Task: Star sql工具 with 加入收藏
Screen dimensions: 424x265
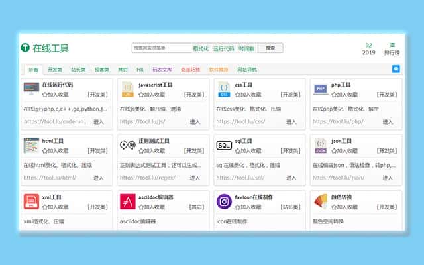Action: pyautogui.click(x=248, y=151)
